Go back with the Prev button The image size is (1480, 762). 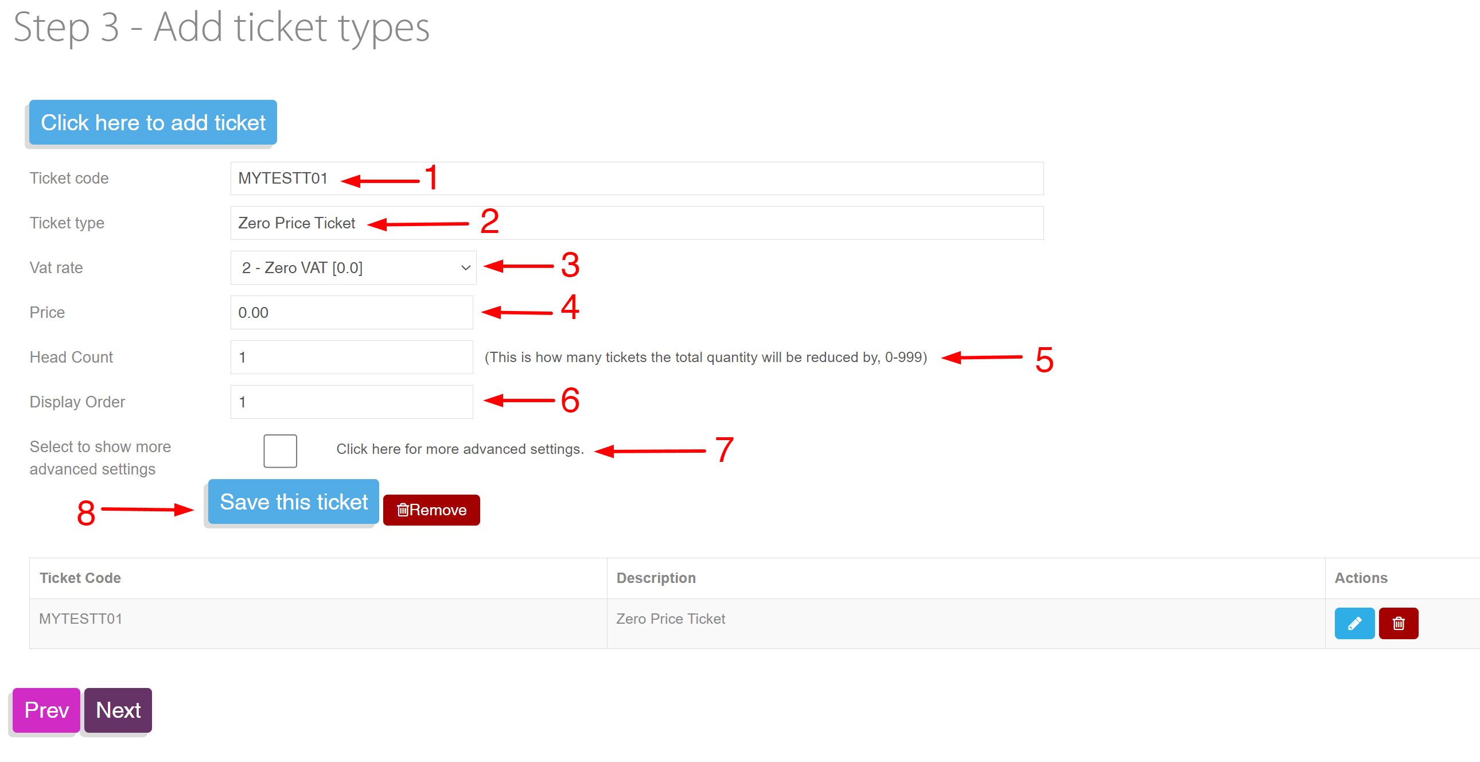click(x=46, y=710)
